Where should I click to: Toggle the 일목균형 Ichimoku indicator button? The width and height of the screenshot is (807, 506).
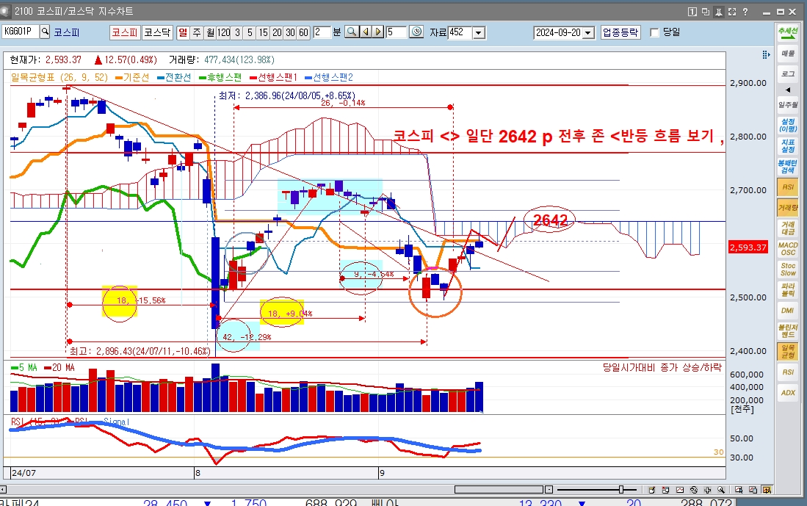tap(788, 351)
